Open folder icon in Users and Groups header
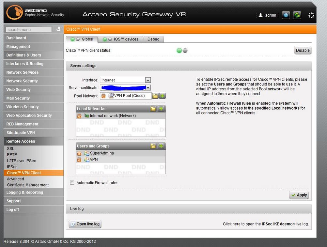 pyautogui.click(x=153, y=146)
